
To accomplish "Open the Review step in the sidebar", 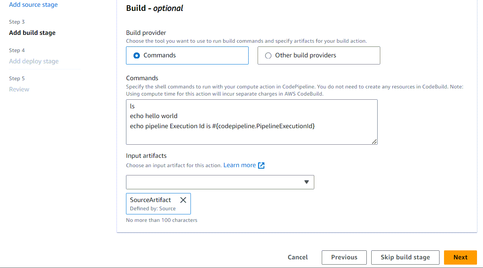I will (19, 89).
